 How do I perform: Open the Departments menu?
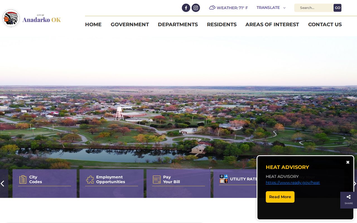pyautogui.click(x=178, y=25)
